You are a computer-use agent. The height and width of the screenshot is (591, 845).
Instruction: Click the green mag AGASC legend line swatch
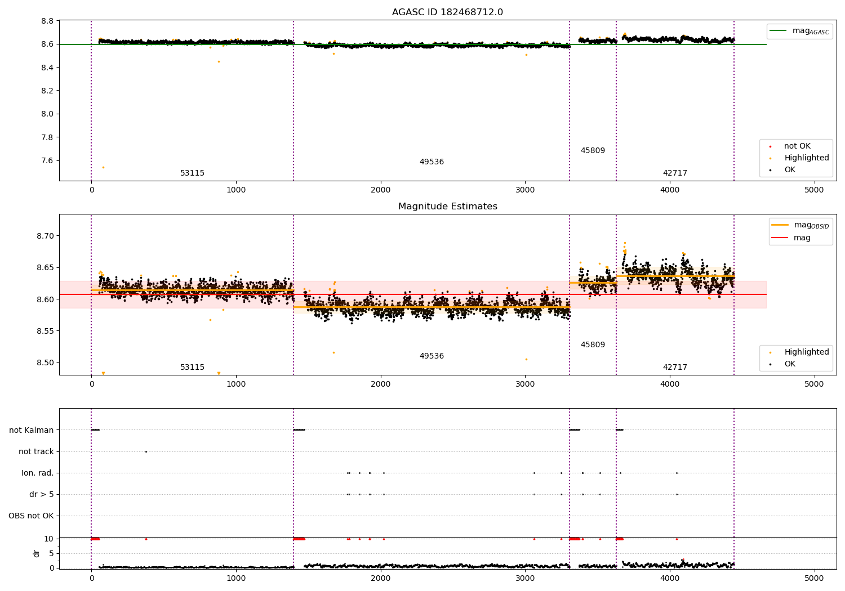pos(779,31)
